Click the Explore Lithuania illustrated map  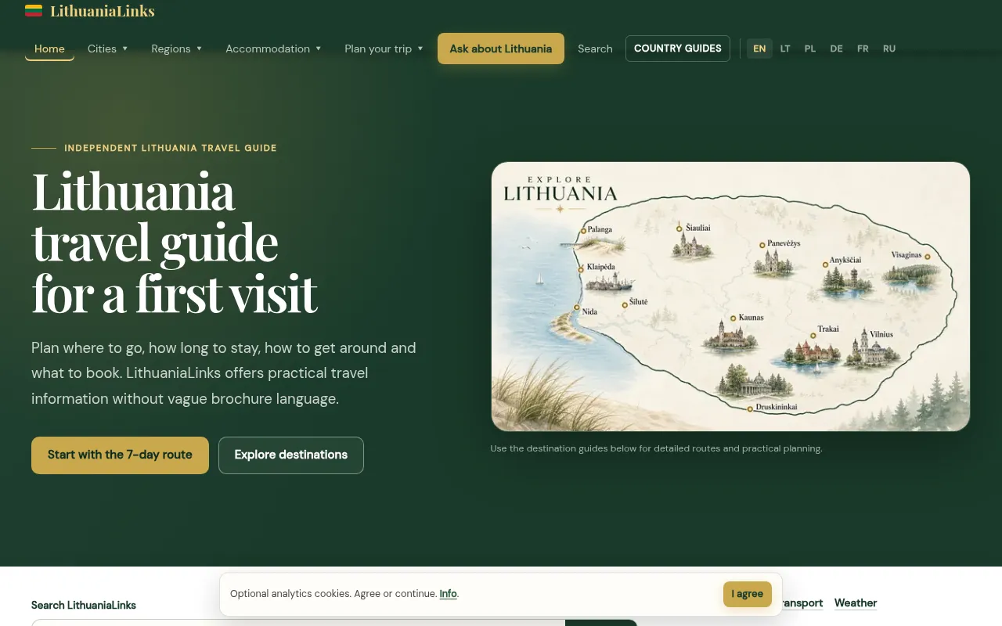click(730, 297)
